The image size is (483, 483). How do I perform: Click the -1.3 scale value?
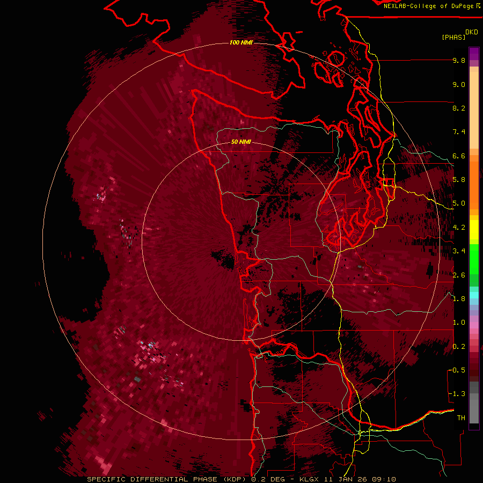pyautogui.click(x=457, y=394)
